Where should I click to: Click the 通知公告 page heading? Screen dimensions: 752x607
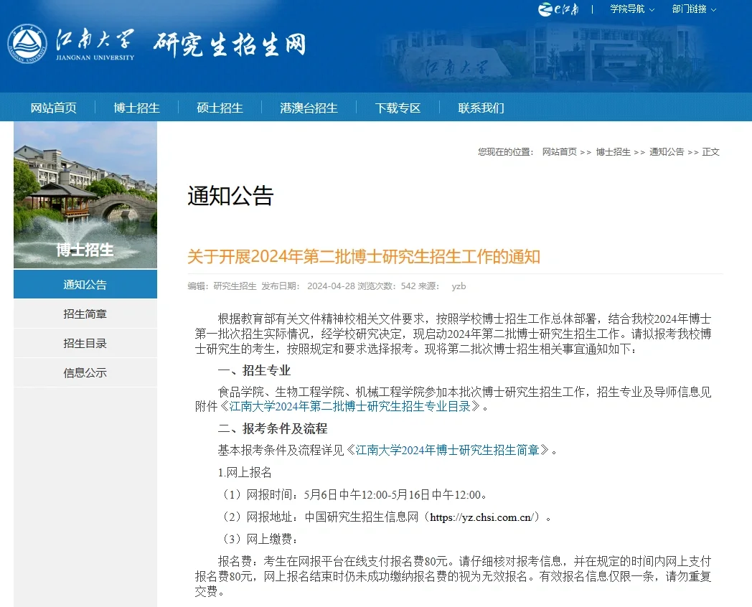point(230,196)
